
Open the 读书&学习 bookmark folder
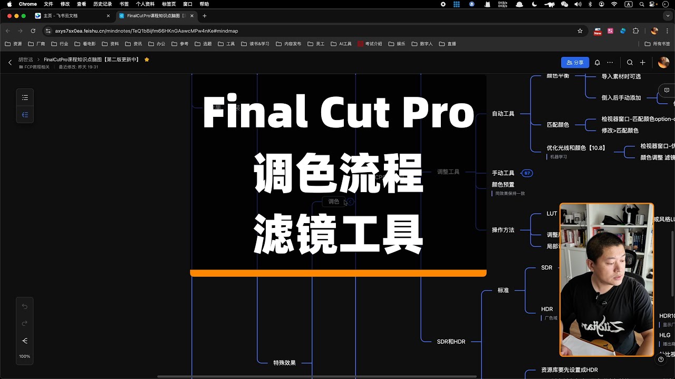(255, 44)
